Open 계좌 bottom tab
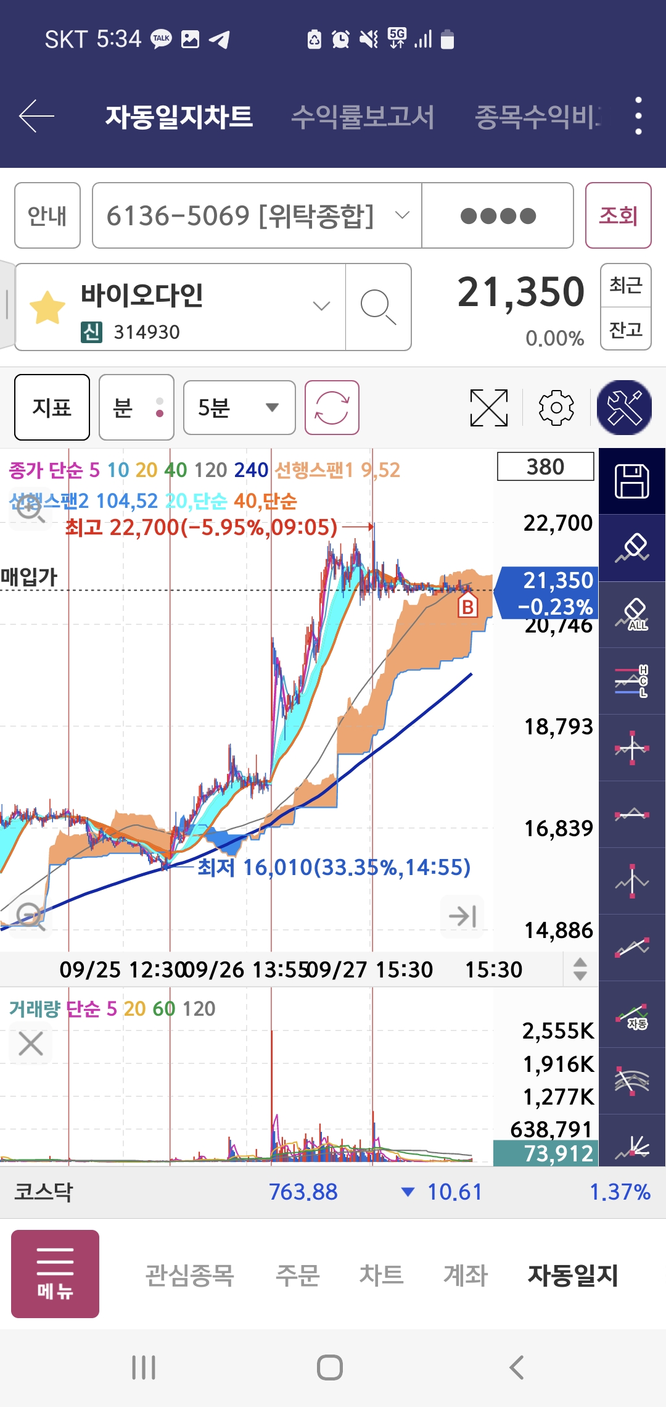 click(x=466, y=1275)
